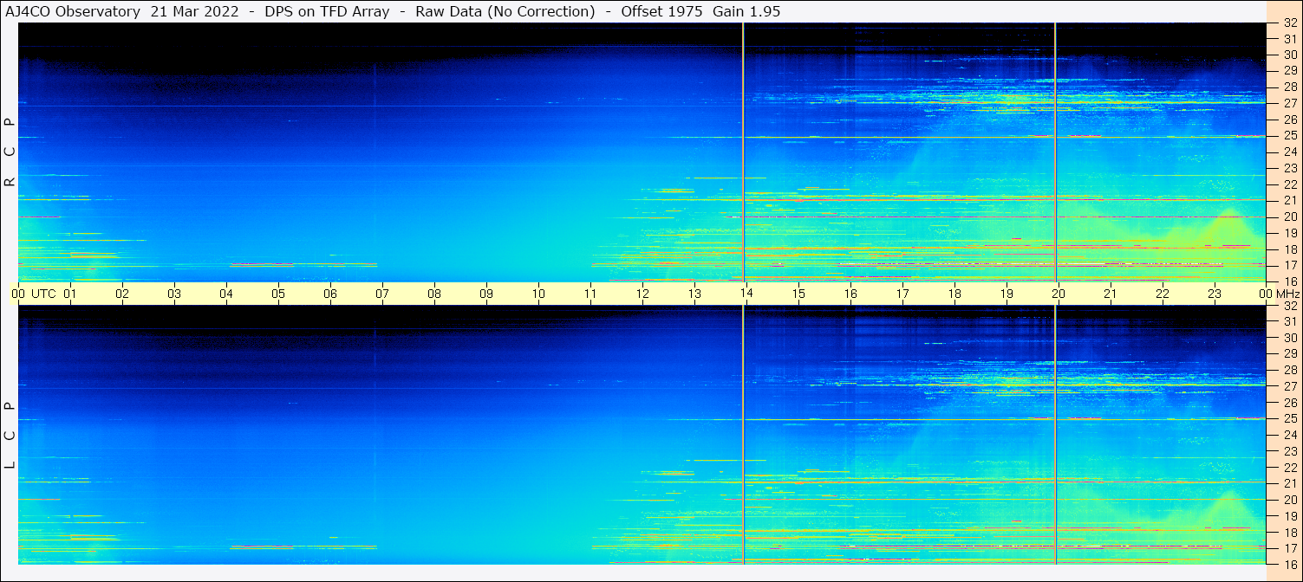Click the LCP panel "24" MHz scale label

(x=1290, y=435)
